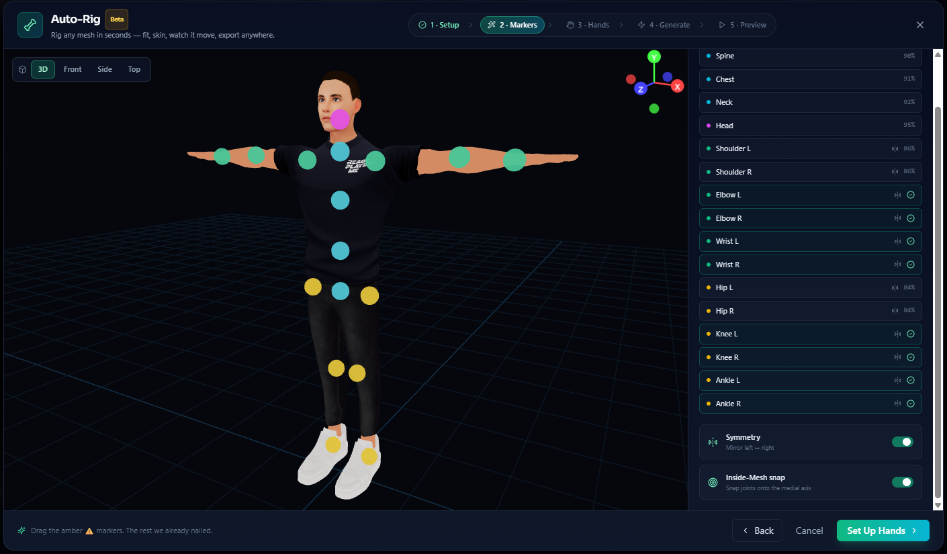Click the mirror icon on Knee L row
Screen dimensions: 947x554
897,334
